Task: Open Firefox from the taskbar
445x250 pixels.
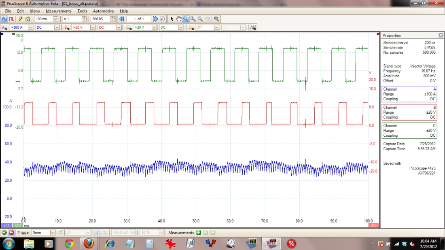Action: 89,244
